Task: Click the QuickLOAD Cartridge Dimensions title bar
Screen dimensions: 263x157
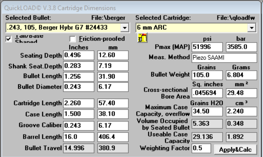Action: (x=131, y=8)
